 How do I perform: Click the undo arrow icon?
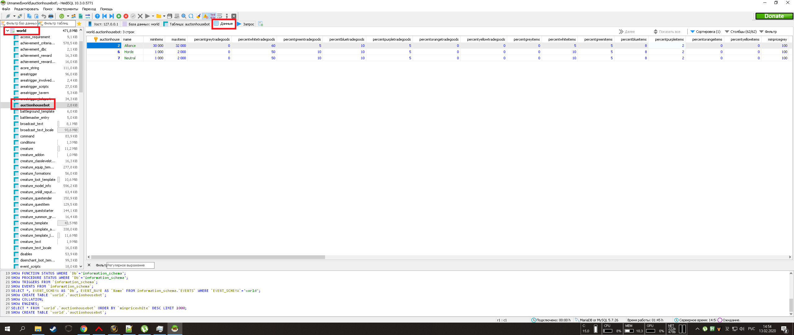[44, 16]
